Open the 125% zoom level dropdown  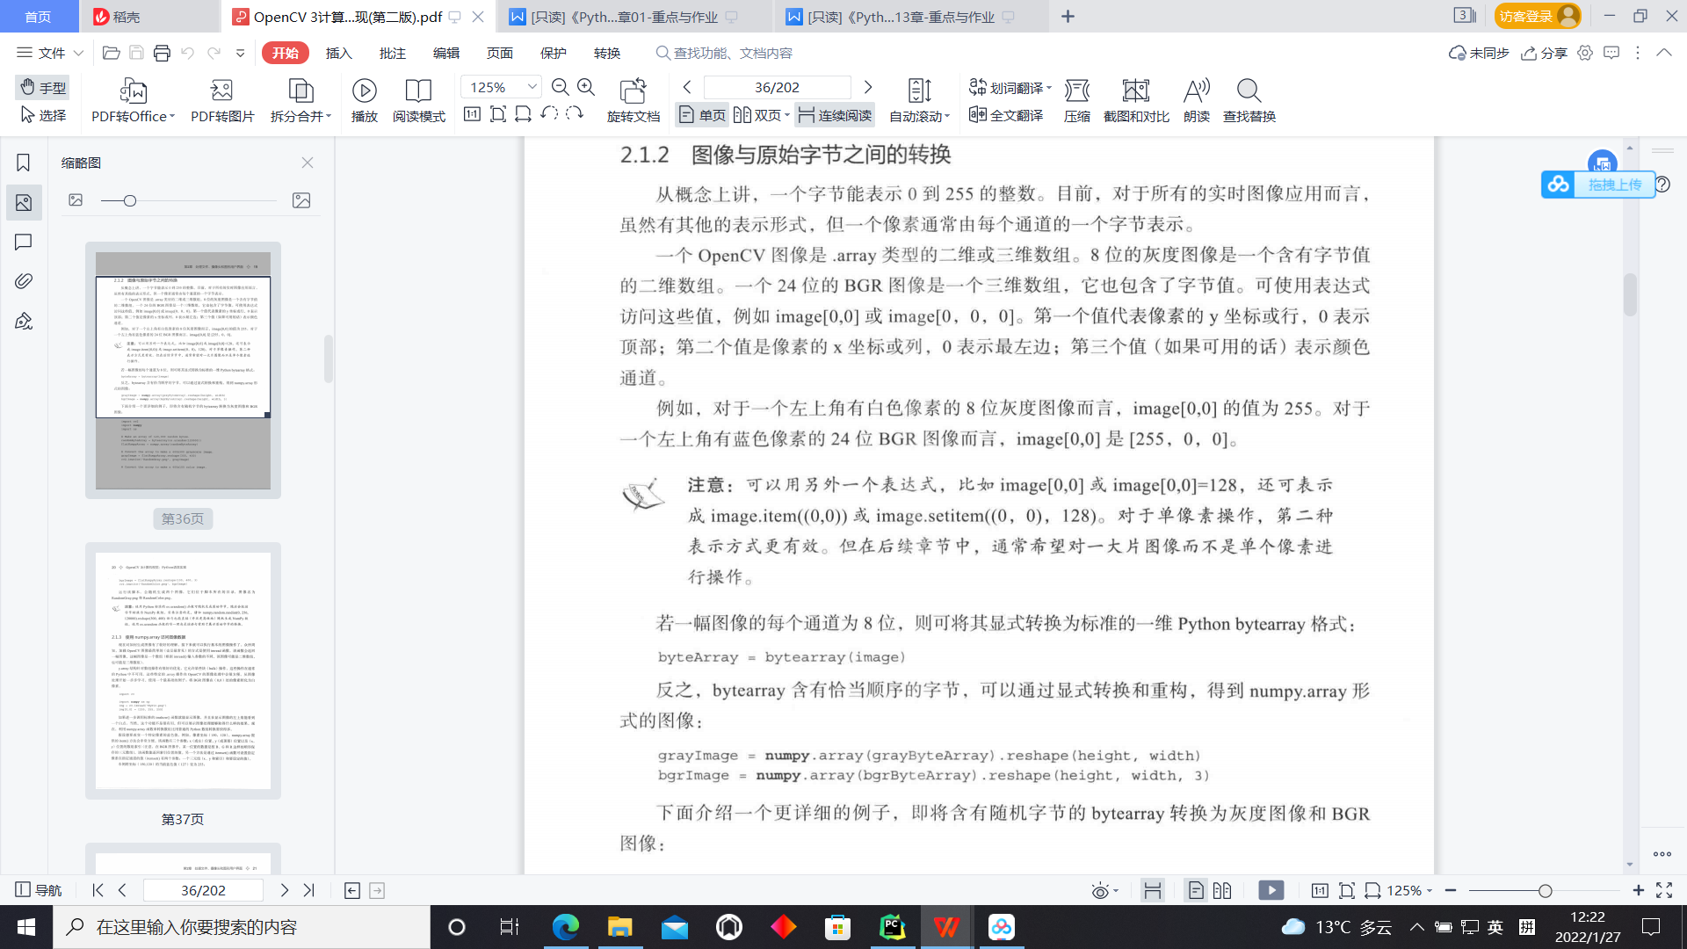531,87
